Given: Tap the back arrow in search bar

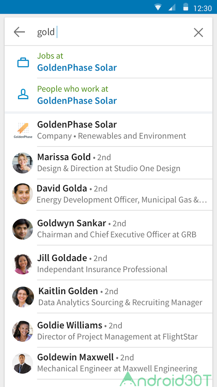Looking at the screenshot, I should (x=19, y=32).
